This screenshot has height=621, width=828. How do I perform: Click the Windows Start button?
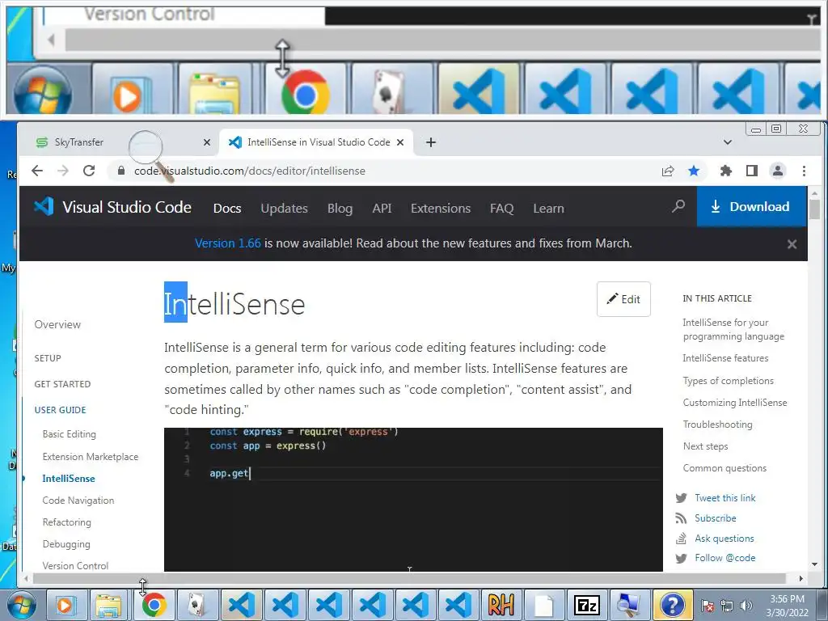20,605
